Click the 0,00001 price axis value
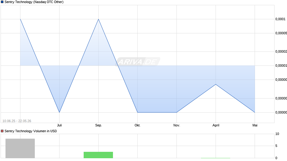 [x=281, y=66]
